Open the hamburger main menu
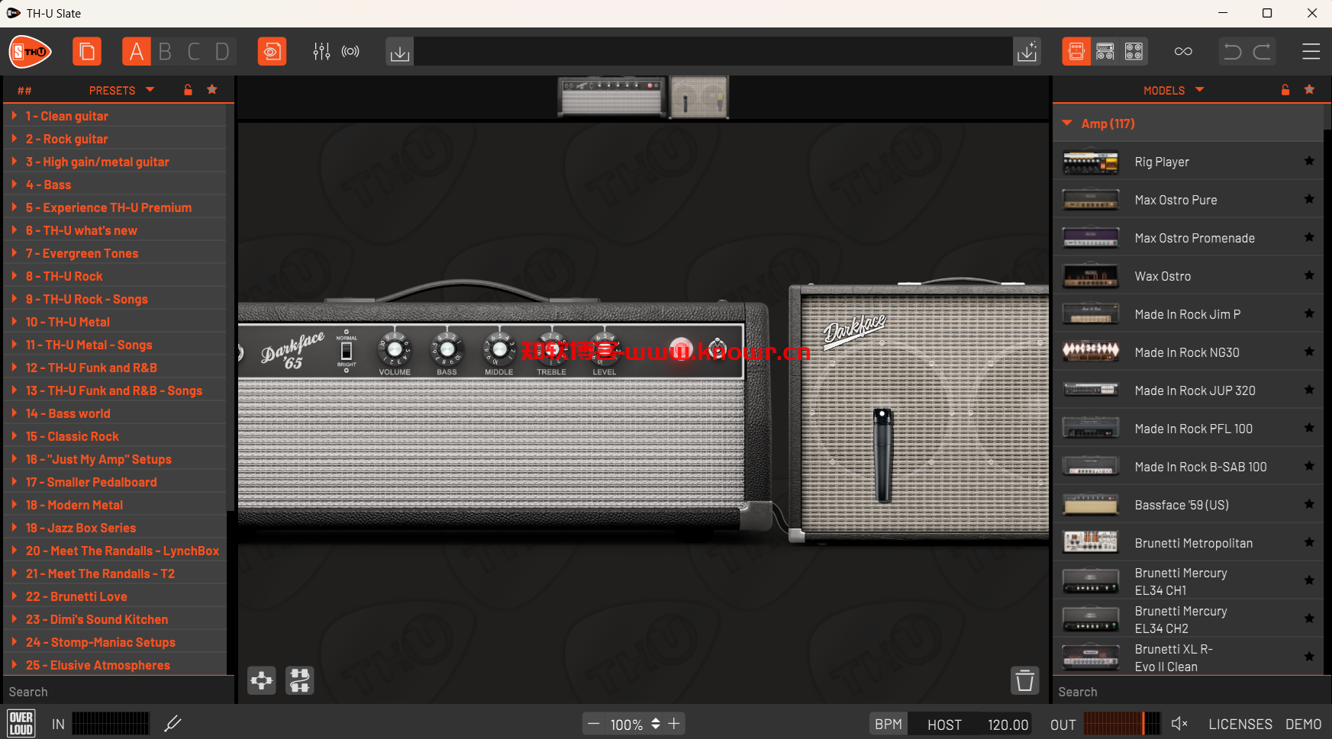The height and width of the screenshot is (739, 1332). [1311, 52]
